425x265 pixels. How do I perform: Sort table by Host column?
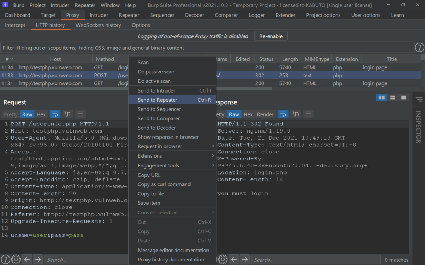click(55, 59)
